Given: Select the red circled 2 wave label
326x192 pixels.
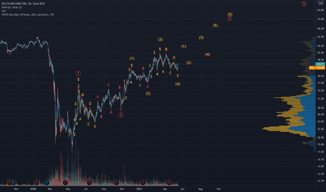Looking at the screenshot, I should coord(121,115).
